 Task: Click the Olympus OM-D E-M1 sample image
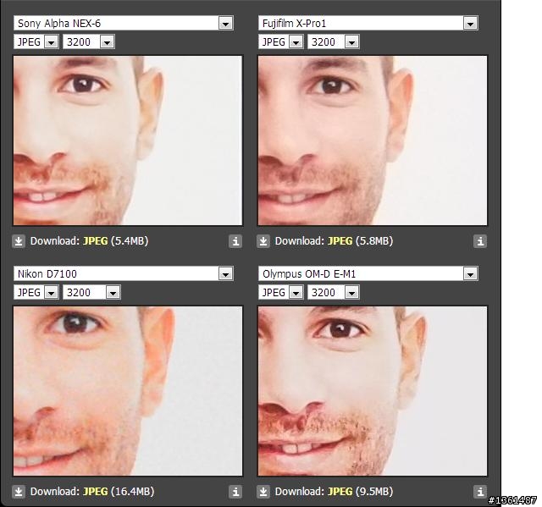[373, 391]
